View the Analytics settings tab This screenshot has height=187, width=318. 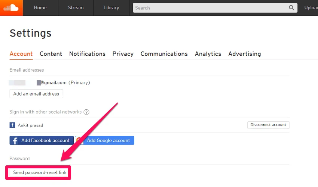pyautogui.click(x=208, y=54)
